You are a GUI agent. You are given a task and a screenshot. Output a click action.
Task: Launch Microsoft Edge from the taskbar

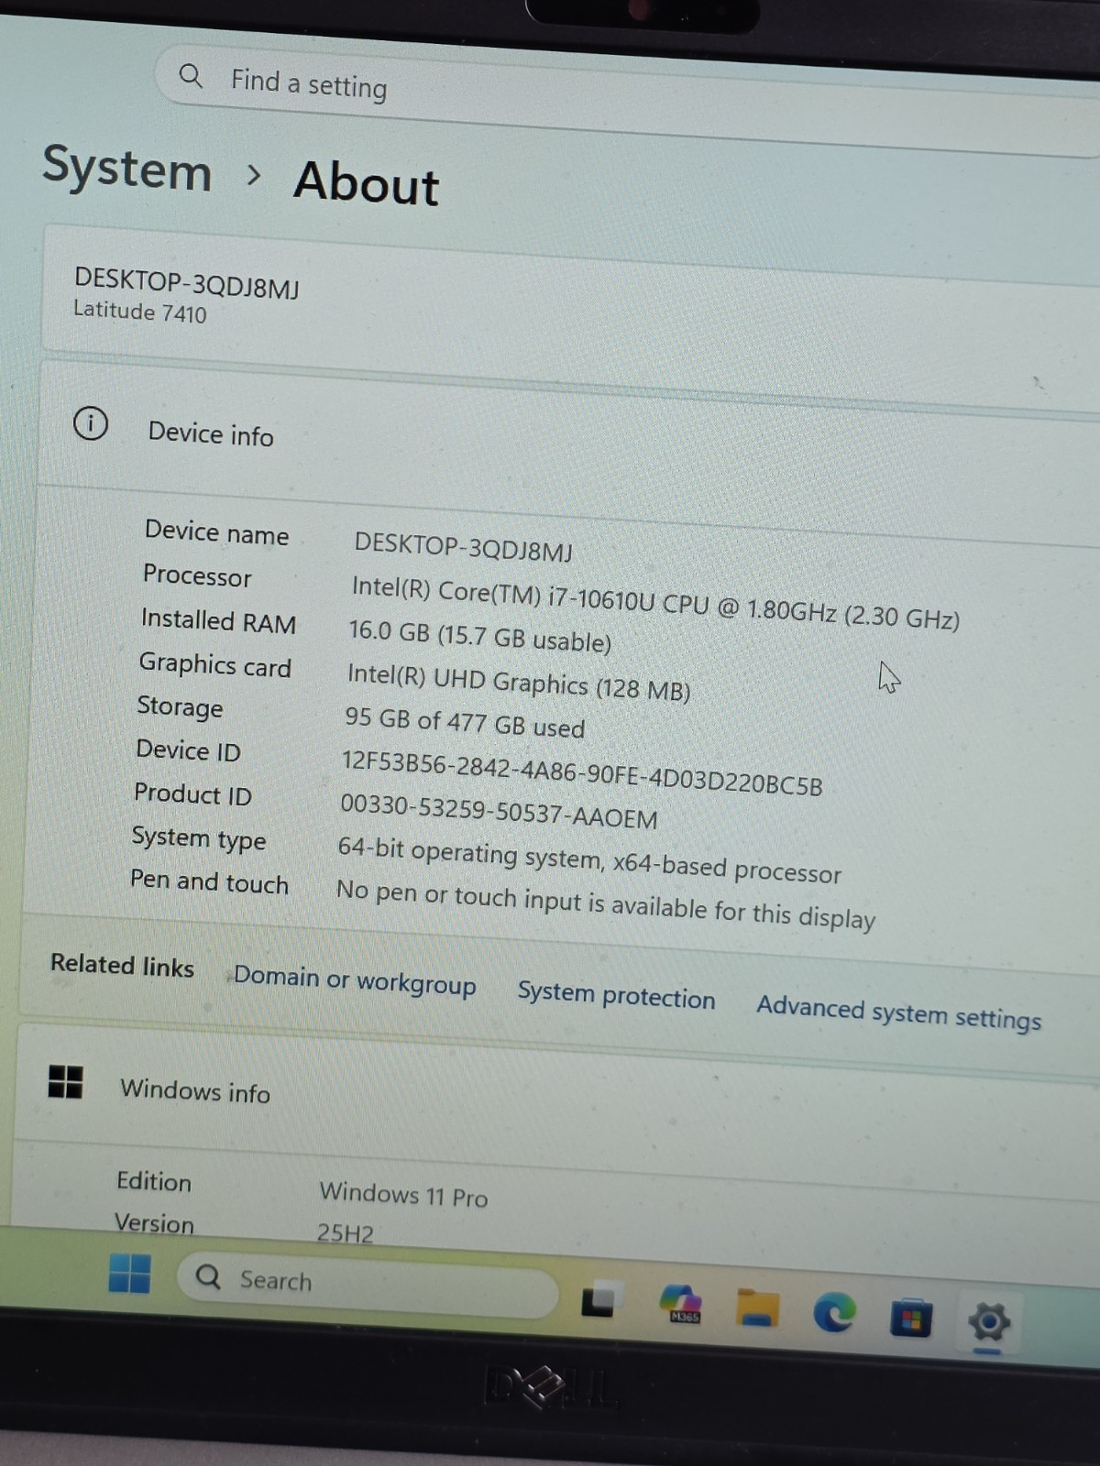pos(834,1313)
